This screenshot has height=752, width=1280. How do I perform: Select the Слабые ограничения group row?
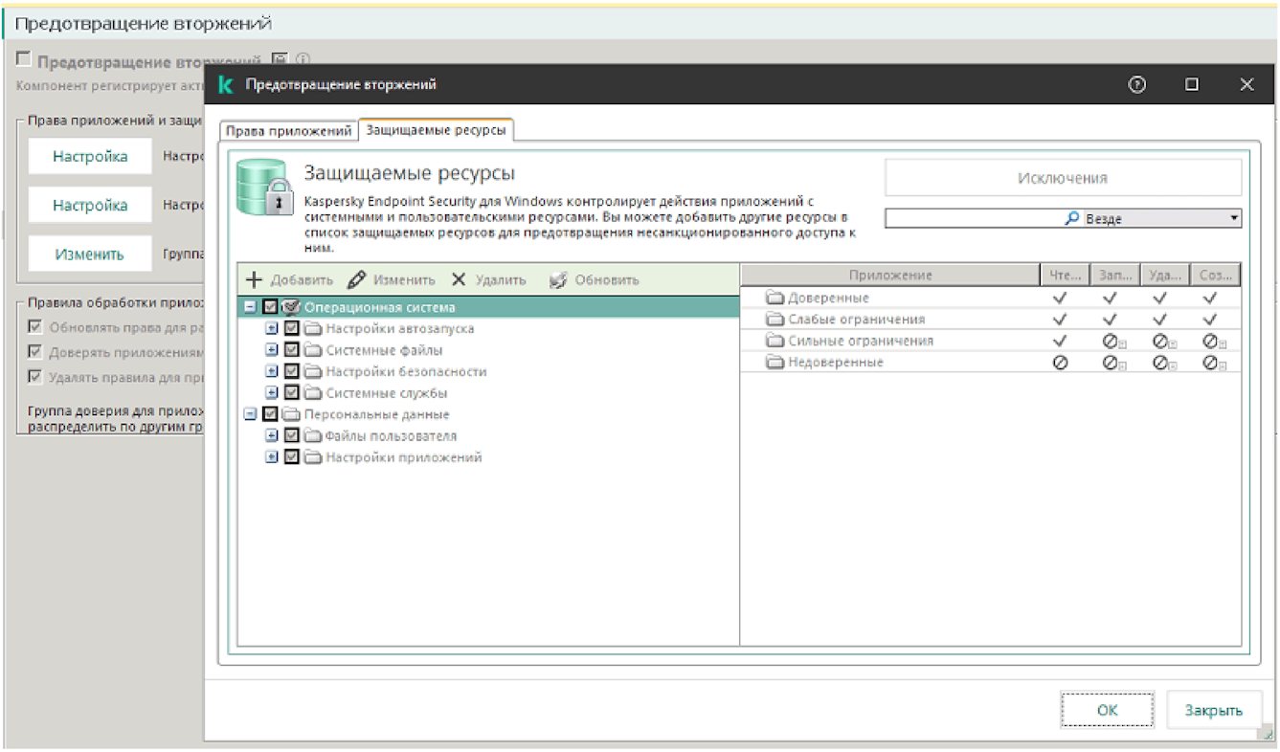click(856, 320)
